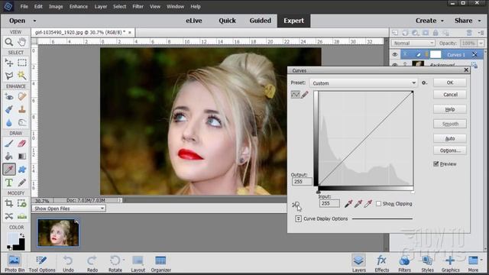Show the Graphics panel
Screen dimensions: 489x275
point(450,264)
